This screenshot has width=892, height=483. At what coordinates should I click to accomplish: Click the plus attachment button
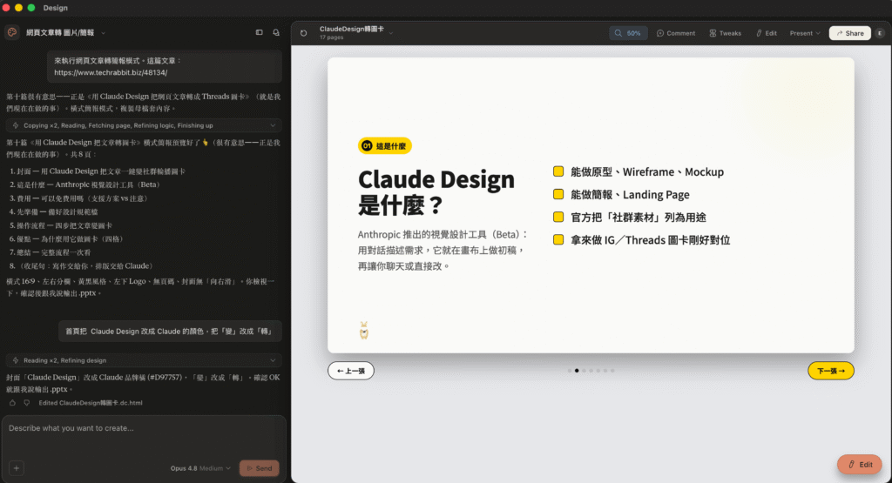pos(17,468)
